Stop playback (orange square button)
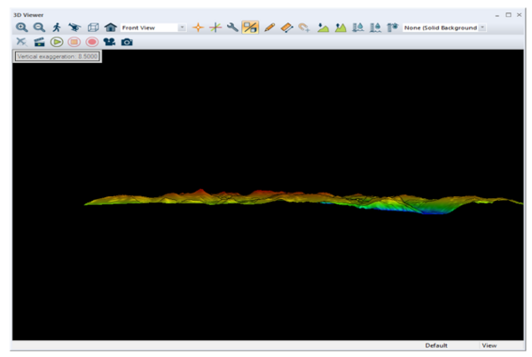 [x=74, y=42]
